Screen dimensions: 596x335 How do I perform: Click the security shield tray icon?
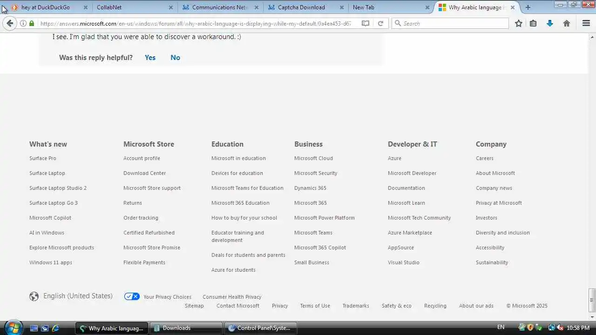(x=530, y=328)
